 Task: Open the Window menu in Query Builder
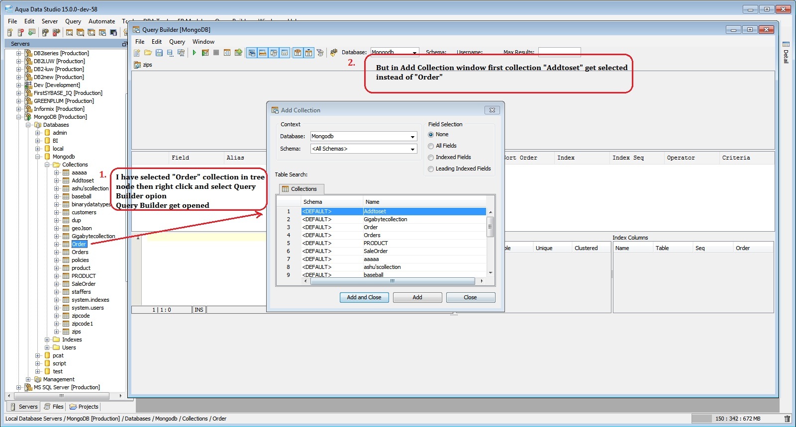[x=203, y=42]
